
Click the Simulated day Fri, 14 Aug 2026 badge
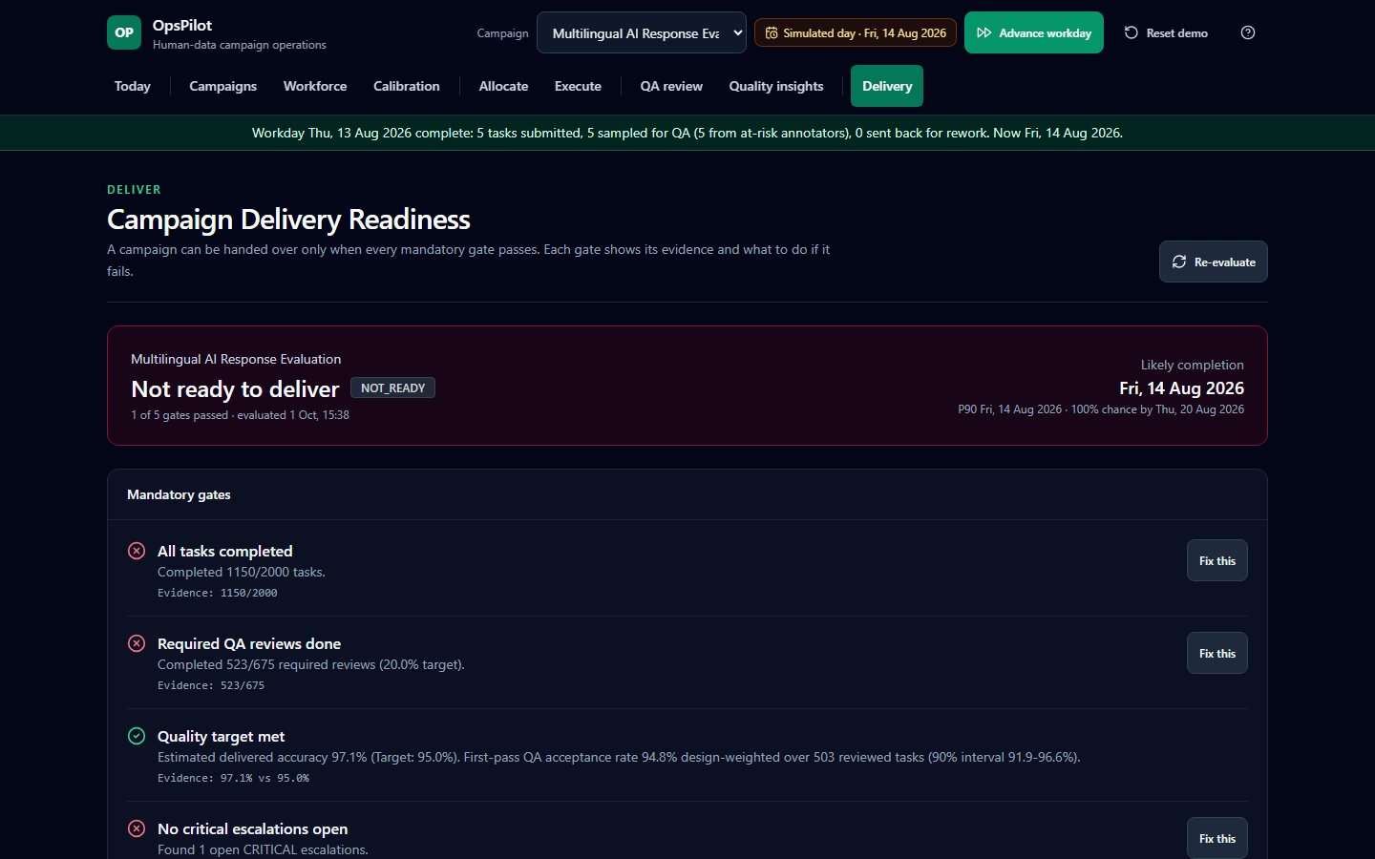click(x=856, y=32)
